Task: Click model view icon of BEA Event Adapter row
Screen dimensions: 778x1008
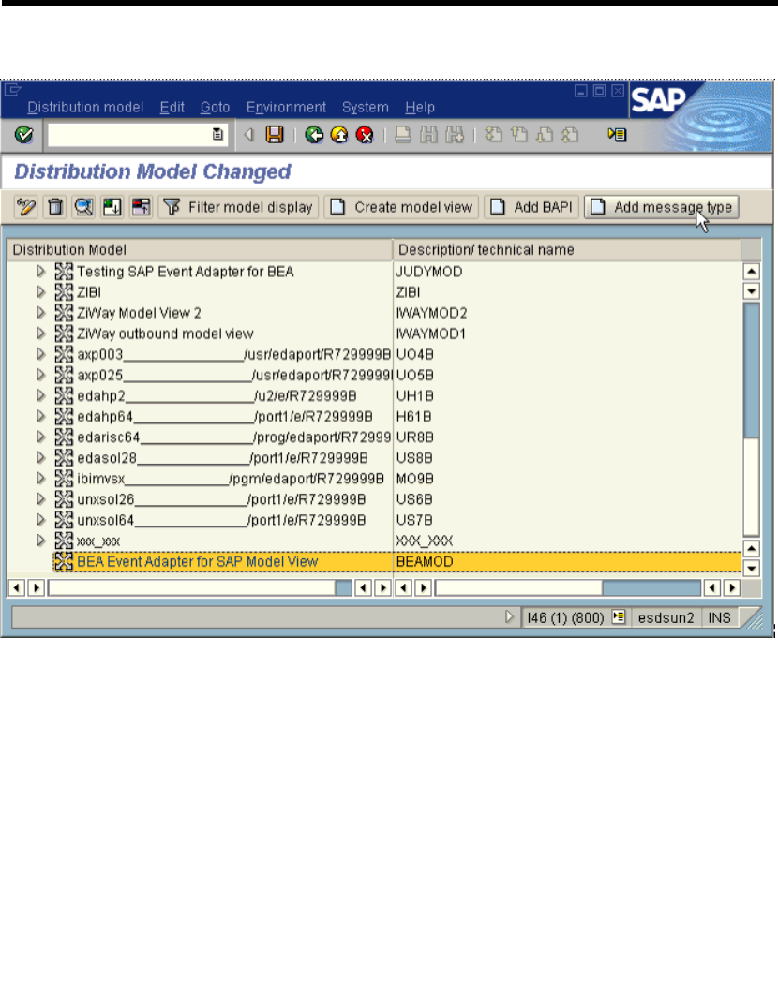Action: [x=63, y=561]
